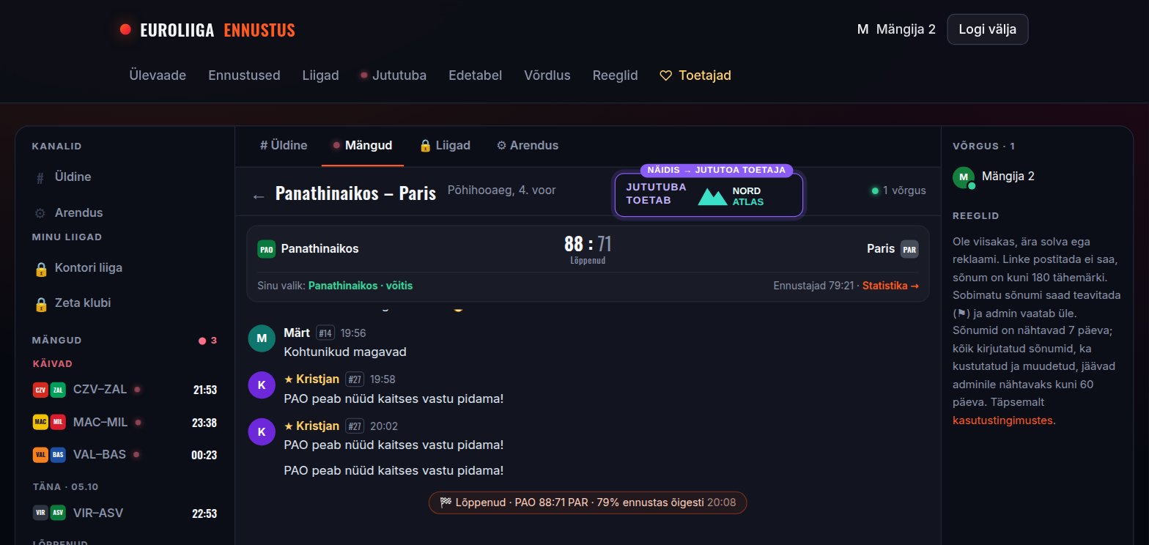Viewport: 1149px width, 545px height.
Task: Click the MAC badge in the live games list
Action: coord(40,422)
